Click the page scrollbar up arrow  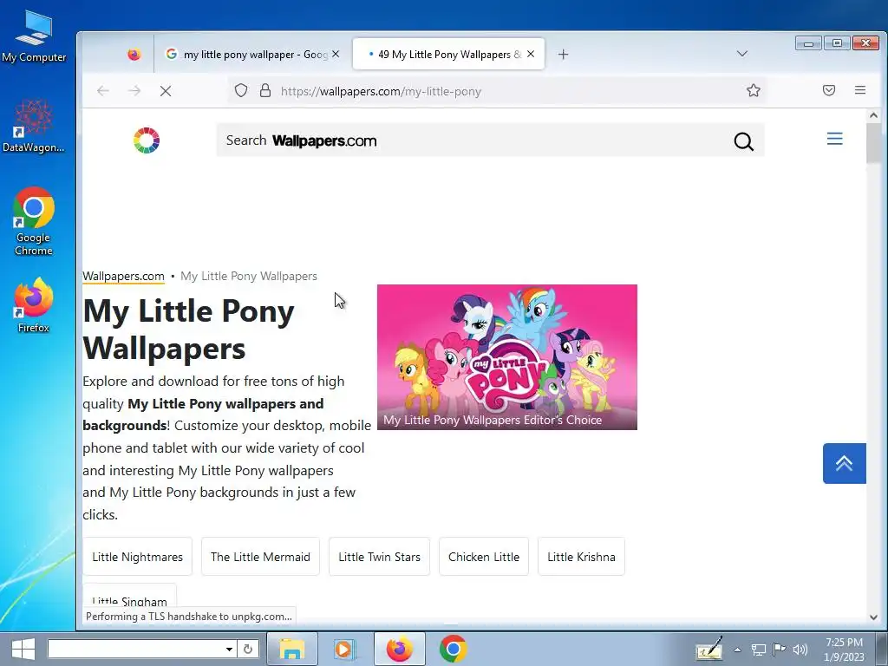(x=873, y=115)
